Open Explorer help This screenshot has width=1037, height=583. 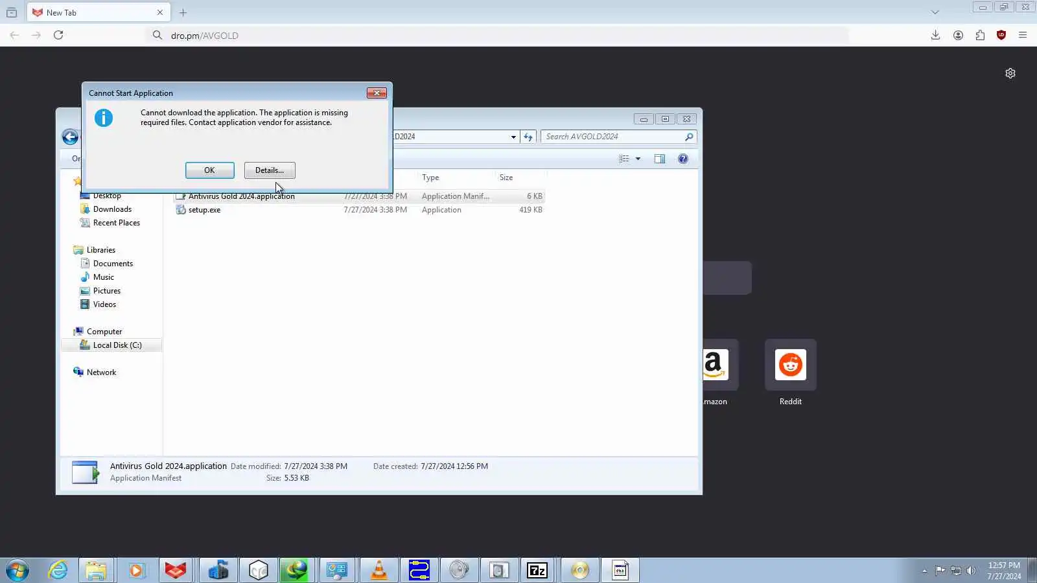point(683,159)
